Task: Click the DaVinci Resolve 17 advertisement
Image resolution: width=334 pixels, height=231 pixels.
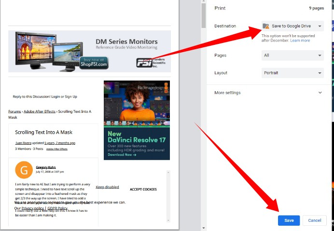Action: tap(137, 120)
